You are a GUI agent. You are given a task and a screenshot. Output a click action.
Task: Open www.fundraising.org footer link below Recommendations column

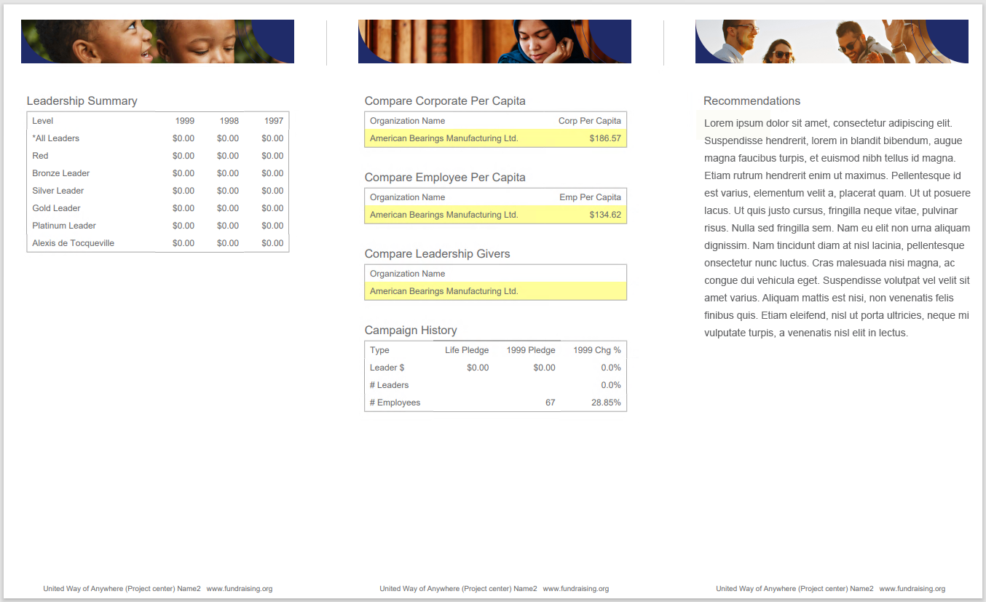912,589
